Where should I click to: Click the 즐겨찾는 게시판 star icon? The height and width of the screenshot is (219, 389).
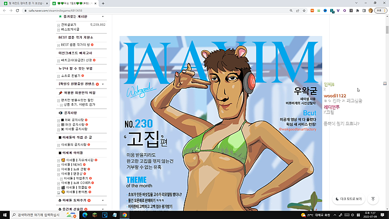coord(60,16)
